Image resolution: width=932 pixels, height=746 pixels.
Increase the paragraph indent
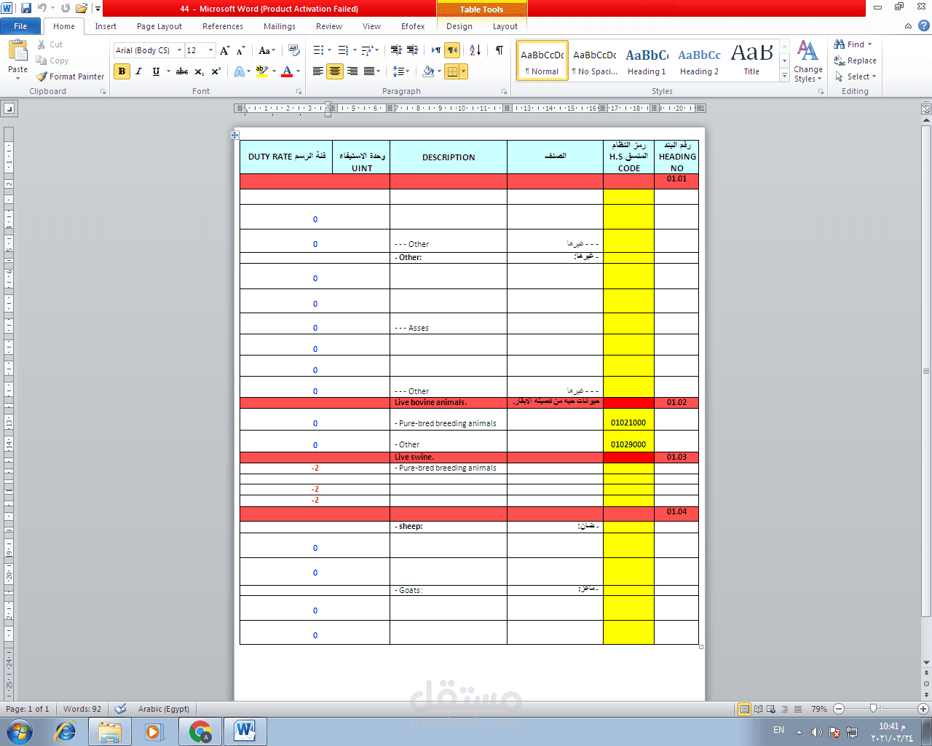[412, 50]
